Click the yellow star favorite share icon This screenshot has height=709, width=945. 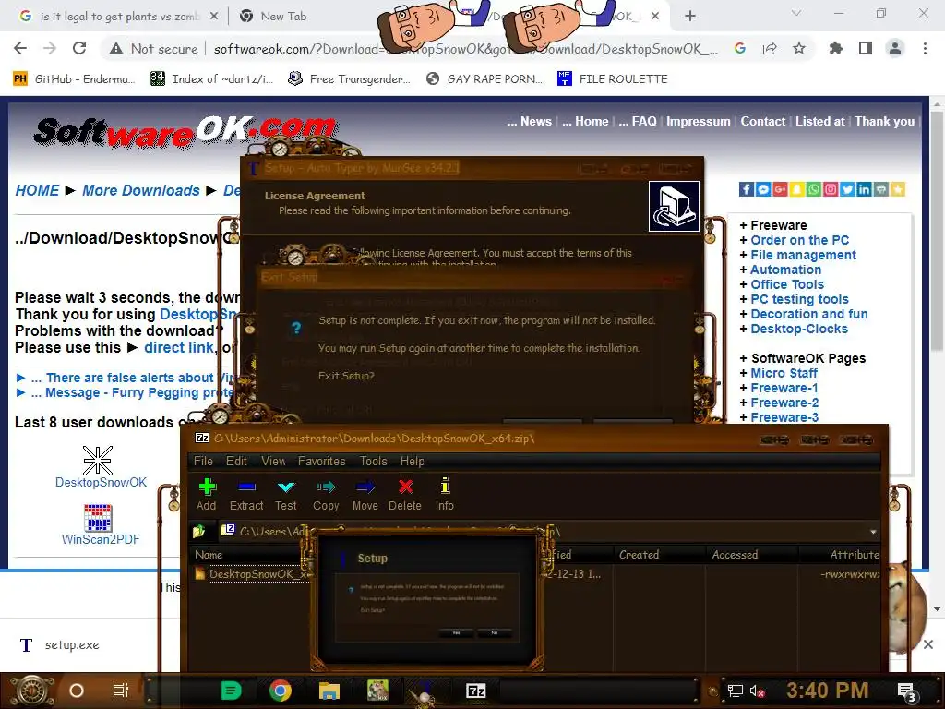point(897,189)
